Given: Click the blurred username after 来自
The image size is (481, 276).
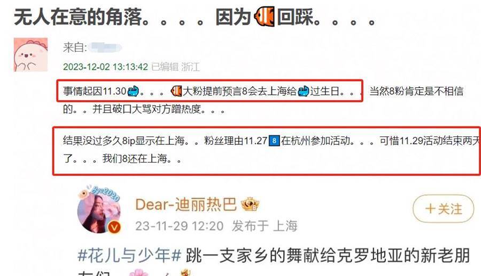Looking at the screenshot, I should coord(106,48).
